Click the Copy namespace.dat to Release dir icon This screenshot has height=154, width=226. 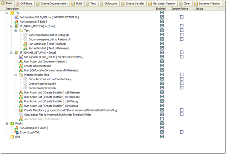(25, 39)
